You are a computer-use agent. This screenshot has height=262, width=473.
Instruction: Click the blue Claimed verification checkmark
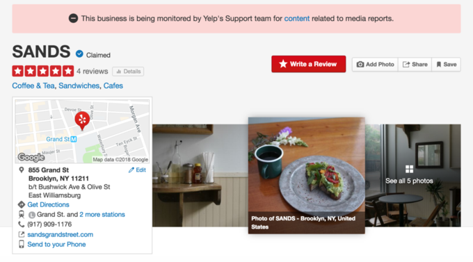coord(79,54)
